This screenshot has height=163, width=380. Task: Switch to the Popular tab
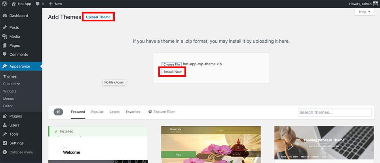(x=97, y=112)
